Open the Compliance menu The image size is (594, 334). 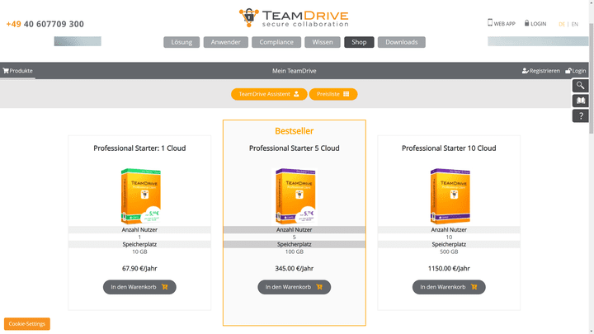point(276,42)
